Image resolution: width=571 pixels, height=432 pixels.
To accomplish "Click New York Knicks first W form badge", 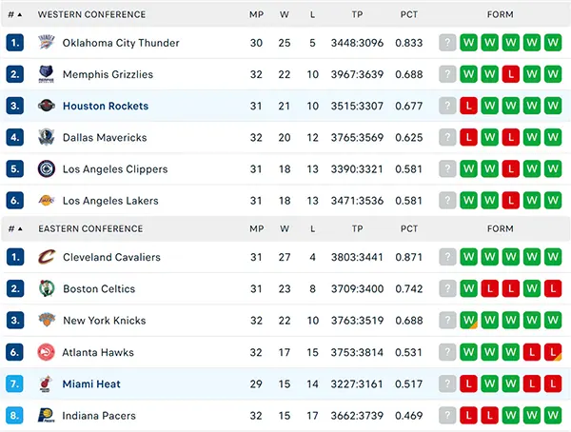I will 468,320.
